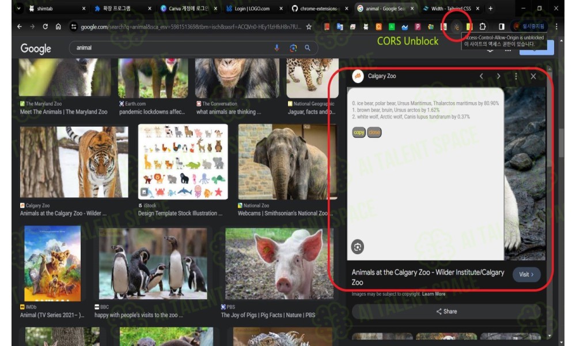Switch to the chrome-extensions GitHub tab
This screenshot has height=346, width=576.
320,8
